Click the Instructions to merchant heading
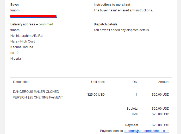The image size is (181, 134). pyautogui.click(x=112, y=5)
